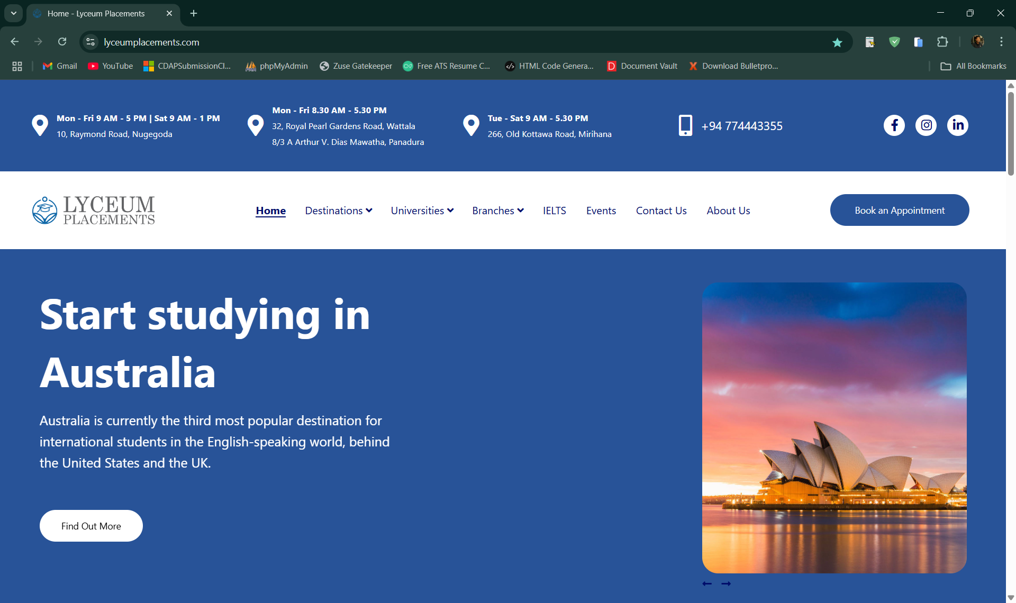The image size is (1016, 603).
Task: Open the Instagram social icon
Action: (926, 125)
